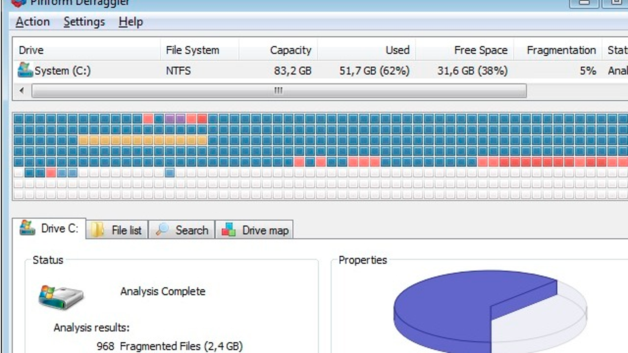Image resolution: width=628 pixels, height=353 pixels.
Task: Click the drive list scroll left arrow
Action: pyautogui.click(x=22, y=91)
